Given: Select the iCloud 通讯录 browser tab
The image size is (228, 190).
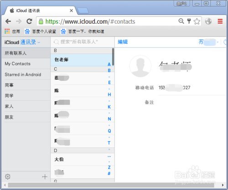Looking at the screenshot, I should (x=40, y=10).
